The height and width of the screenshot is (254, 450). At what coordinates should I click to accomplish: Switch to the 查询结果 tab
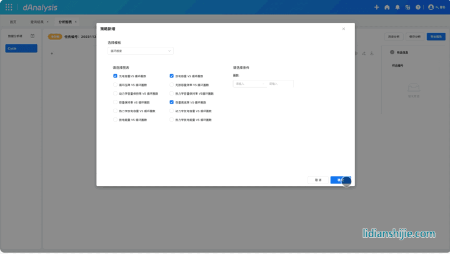click(37, 22)
